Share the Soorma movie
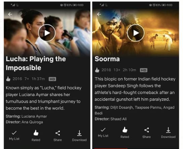 (146, 133)
